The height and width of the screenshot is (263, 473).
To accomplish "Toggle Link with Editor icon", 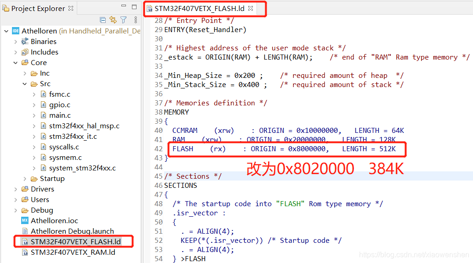I will (x=113, y=20).
